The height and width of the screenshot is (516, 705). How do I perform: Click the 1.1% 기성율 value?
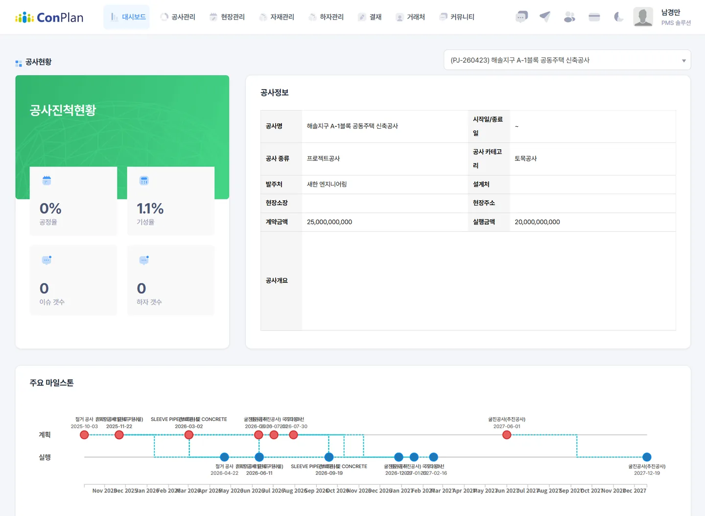tap(150, 209)
